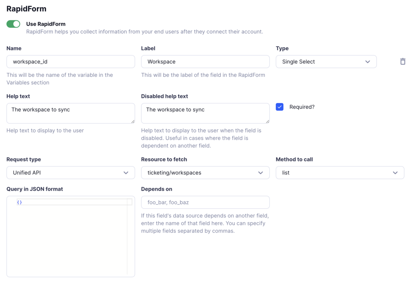412x281 pixels.
Task: Click the 'Use RapidForm' label
Action: (x=46, y=24)
